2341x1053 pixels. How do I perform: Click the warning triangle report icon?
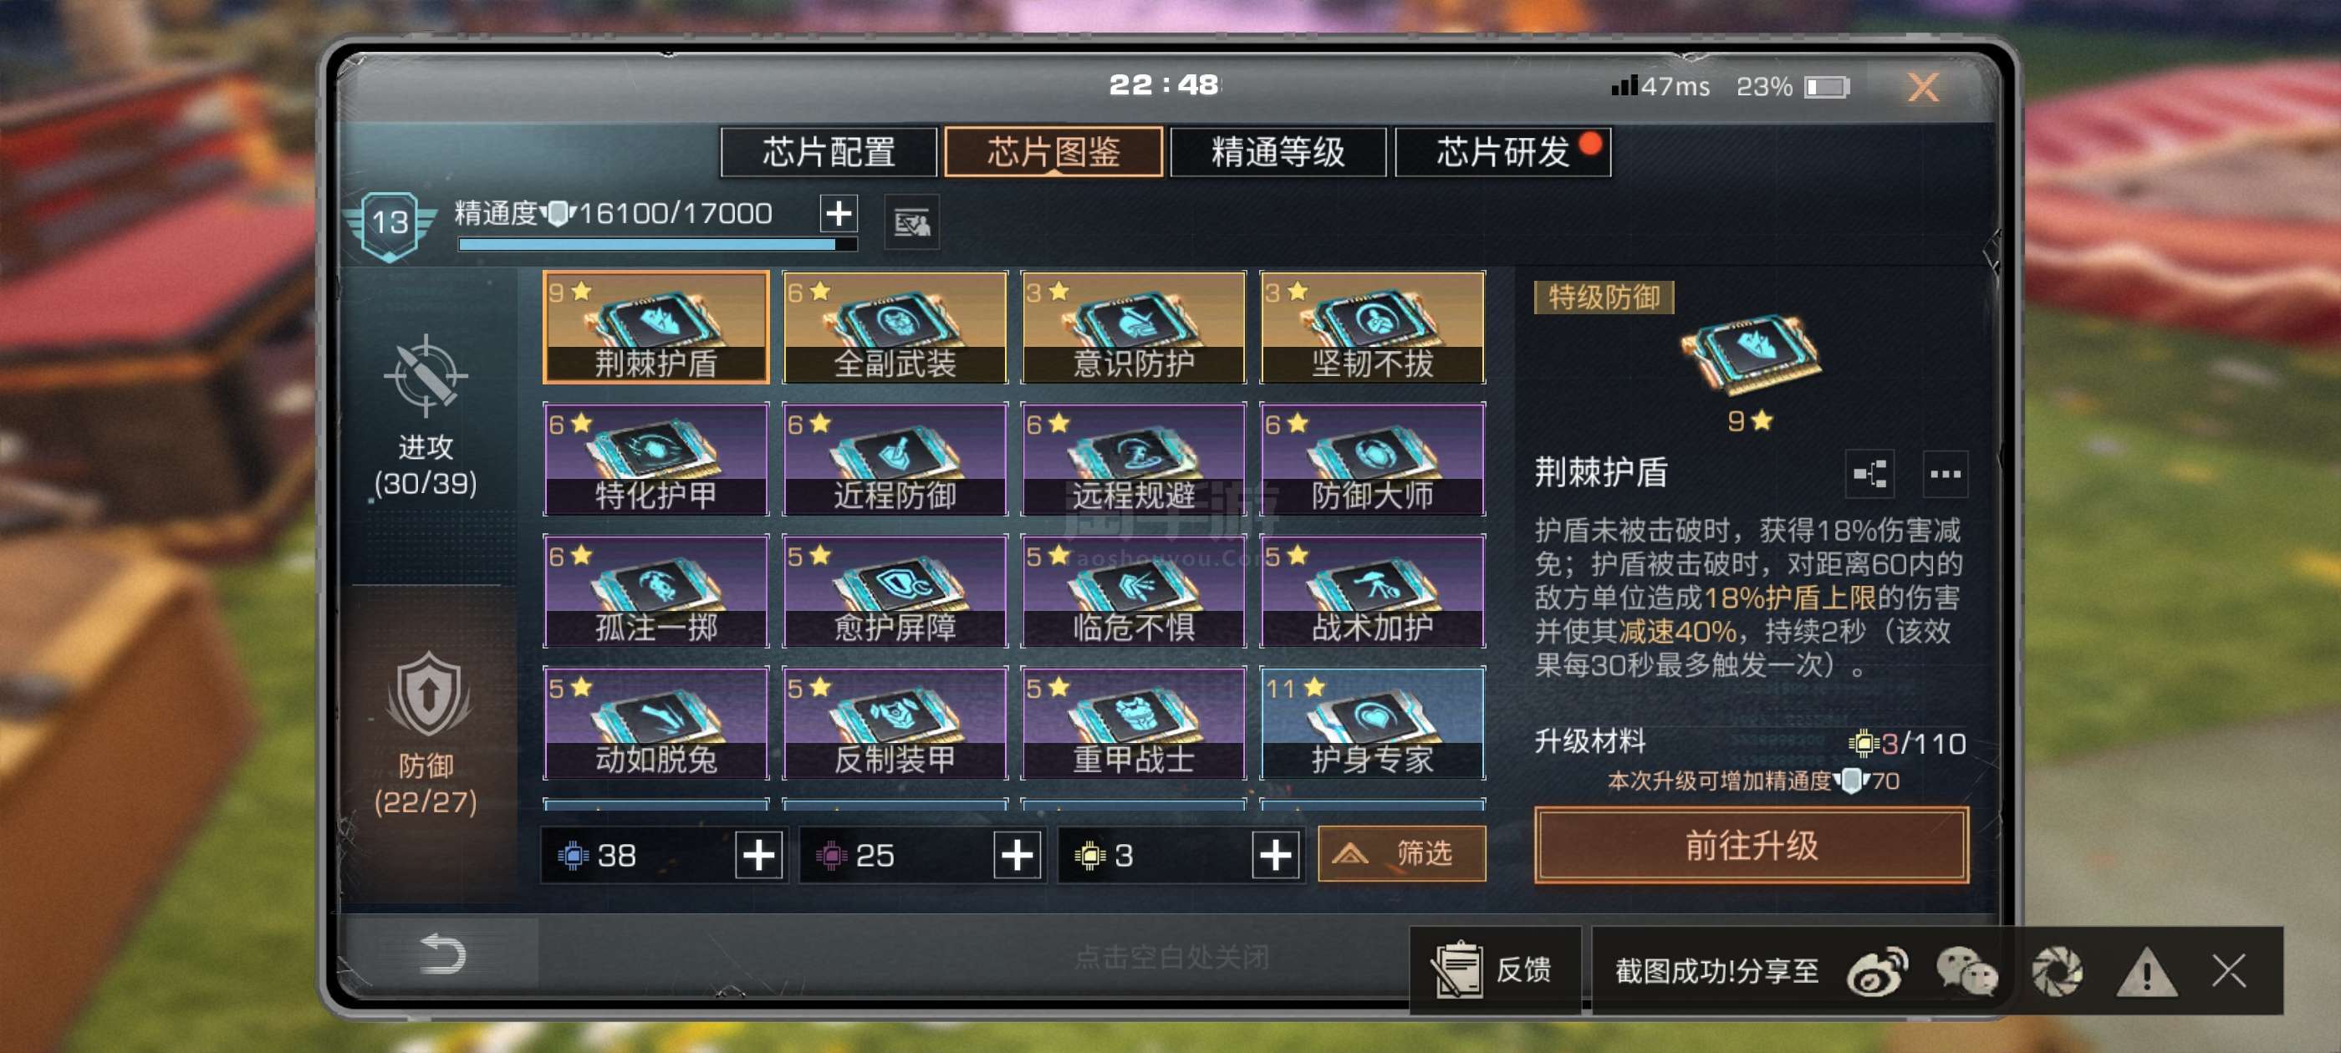2145,971
